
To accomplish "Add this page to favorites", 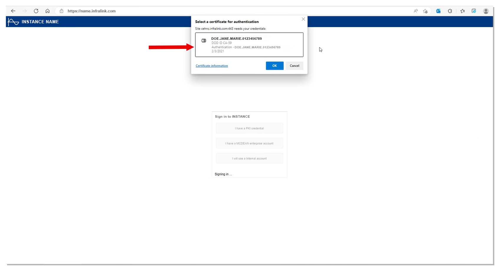I will 425,11.
